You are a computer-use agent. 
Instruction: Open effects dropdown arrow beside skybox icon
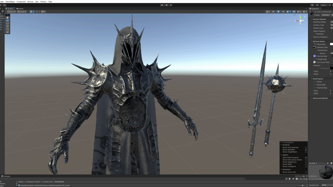[290, 12]
